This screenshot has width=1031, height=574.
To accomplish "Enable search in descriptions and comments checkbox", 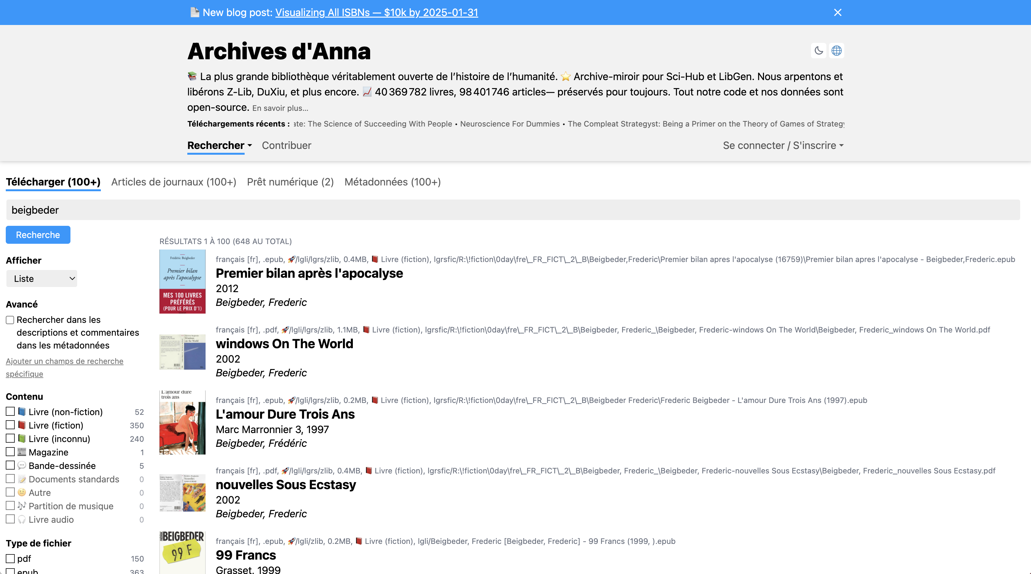I will point(10,320).
